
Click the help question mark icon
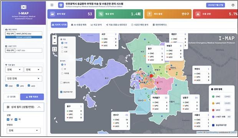pyautogui.click(x=233, y=5)
